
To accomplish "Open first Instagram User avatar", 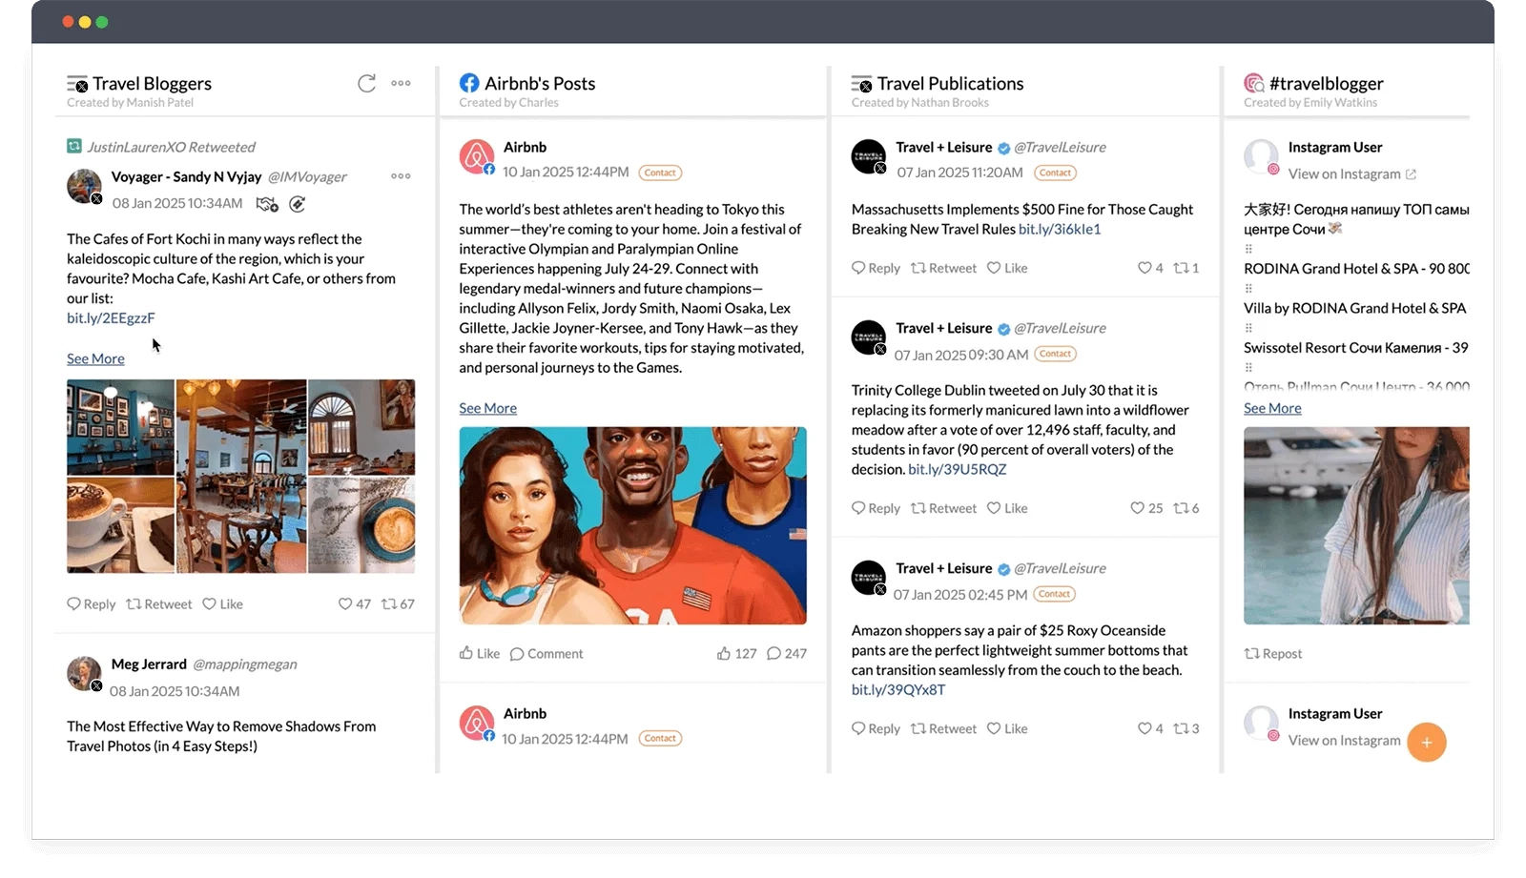I will (x=1261, y=157).
